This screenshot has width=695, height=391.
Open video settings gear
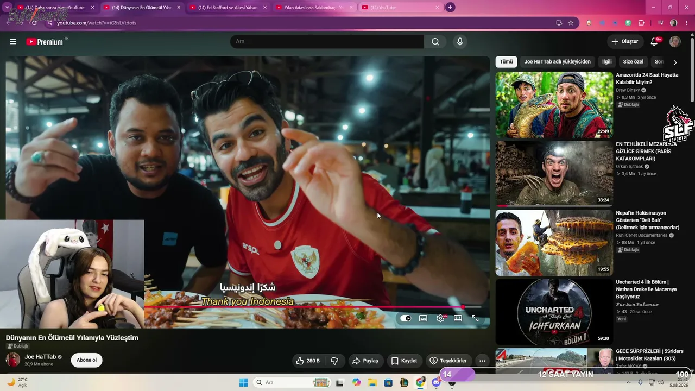tap(440, 318)
